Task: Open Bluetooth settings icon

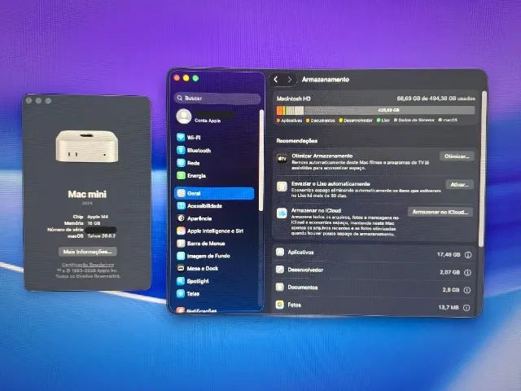Action: (x=181, y=150)
